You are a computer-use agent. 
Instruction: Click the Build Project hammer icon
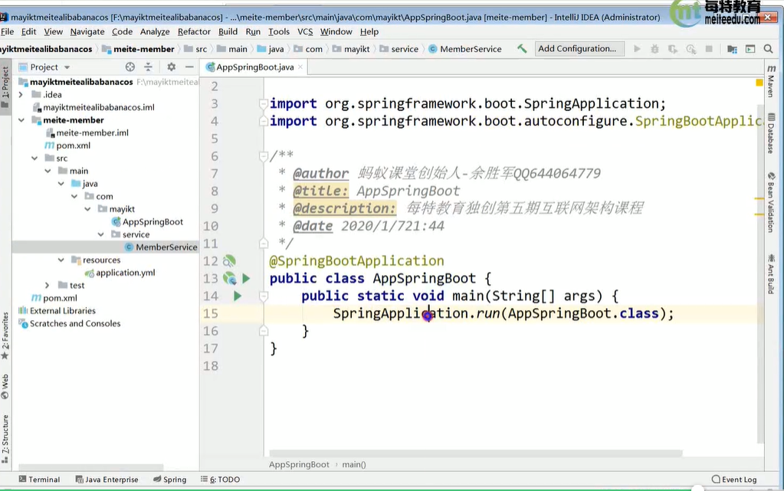[x=522, y=48]
